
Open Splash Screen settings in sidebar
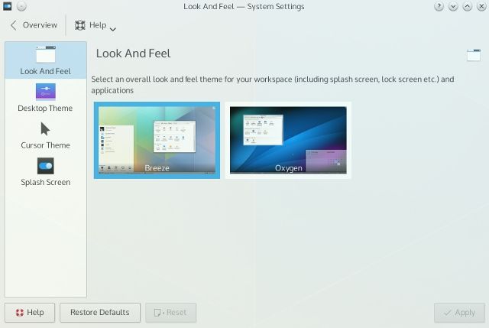pyautogui.click(x=46, y=172)
